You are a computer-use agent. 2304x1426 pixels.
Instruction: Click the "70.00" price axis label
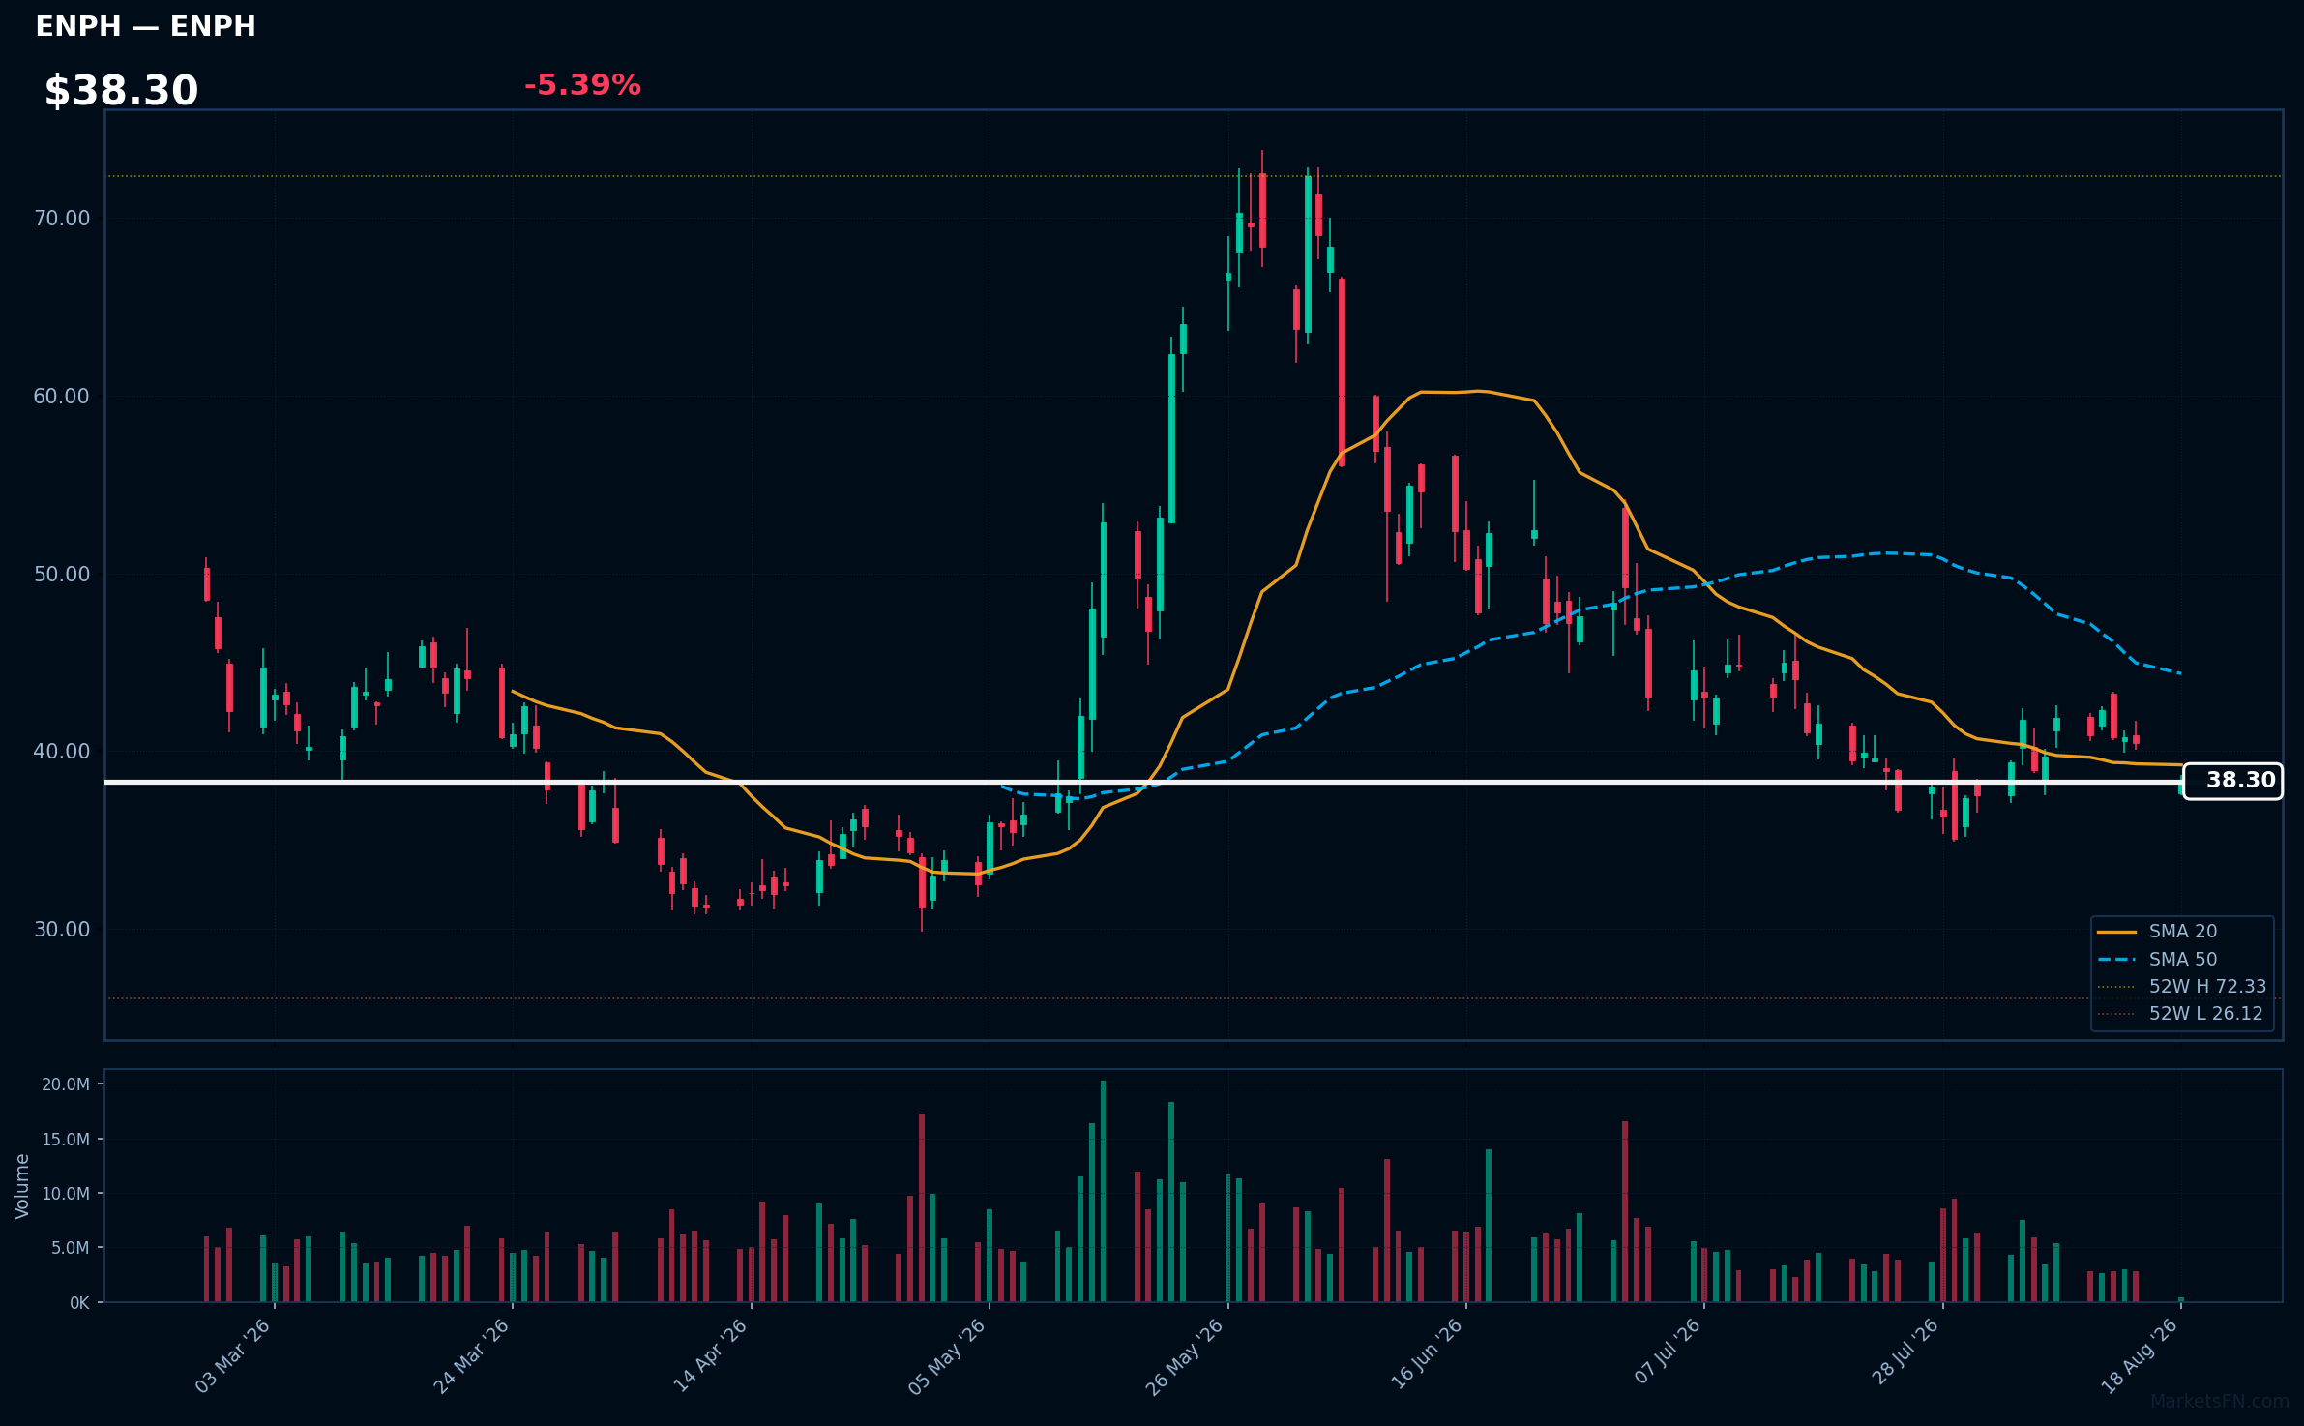(62, 219)
